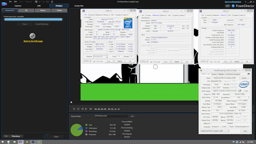Click the save project toolbar icon
The height and width of the screenshot is (144, 256).
(x=36, y=2)
